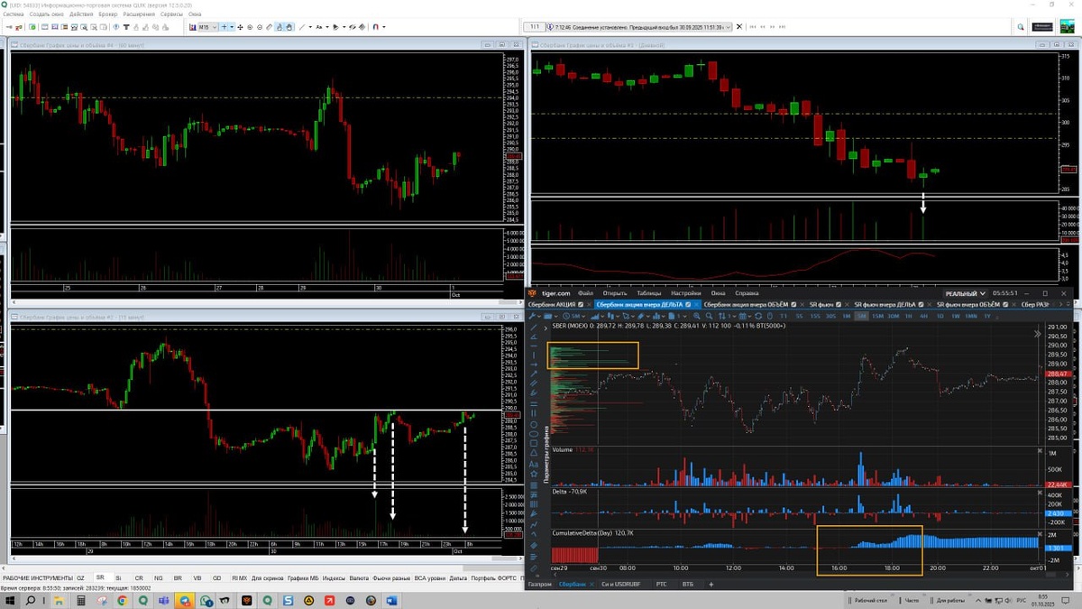Close the CumulativeDelta indicator pane
The width and height of the screenshot is (1082, 609).
[x=1040, y=534]
